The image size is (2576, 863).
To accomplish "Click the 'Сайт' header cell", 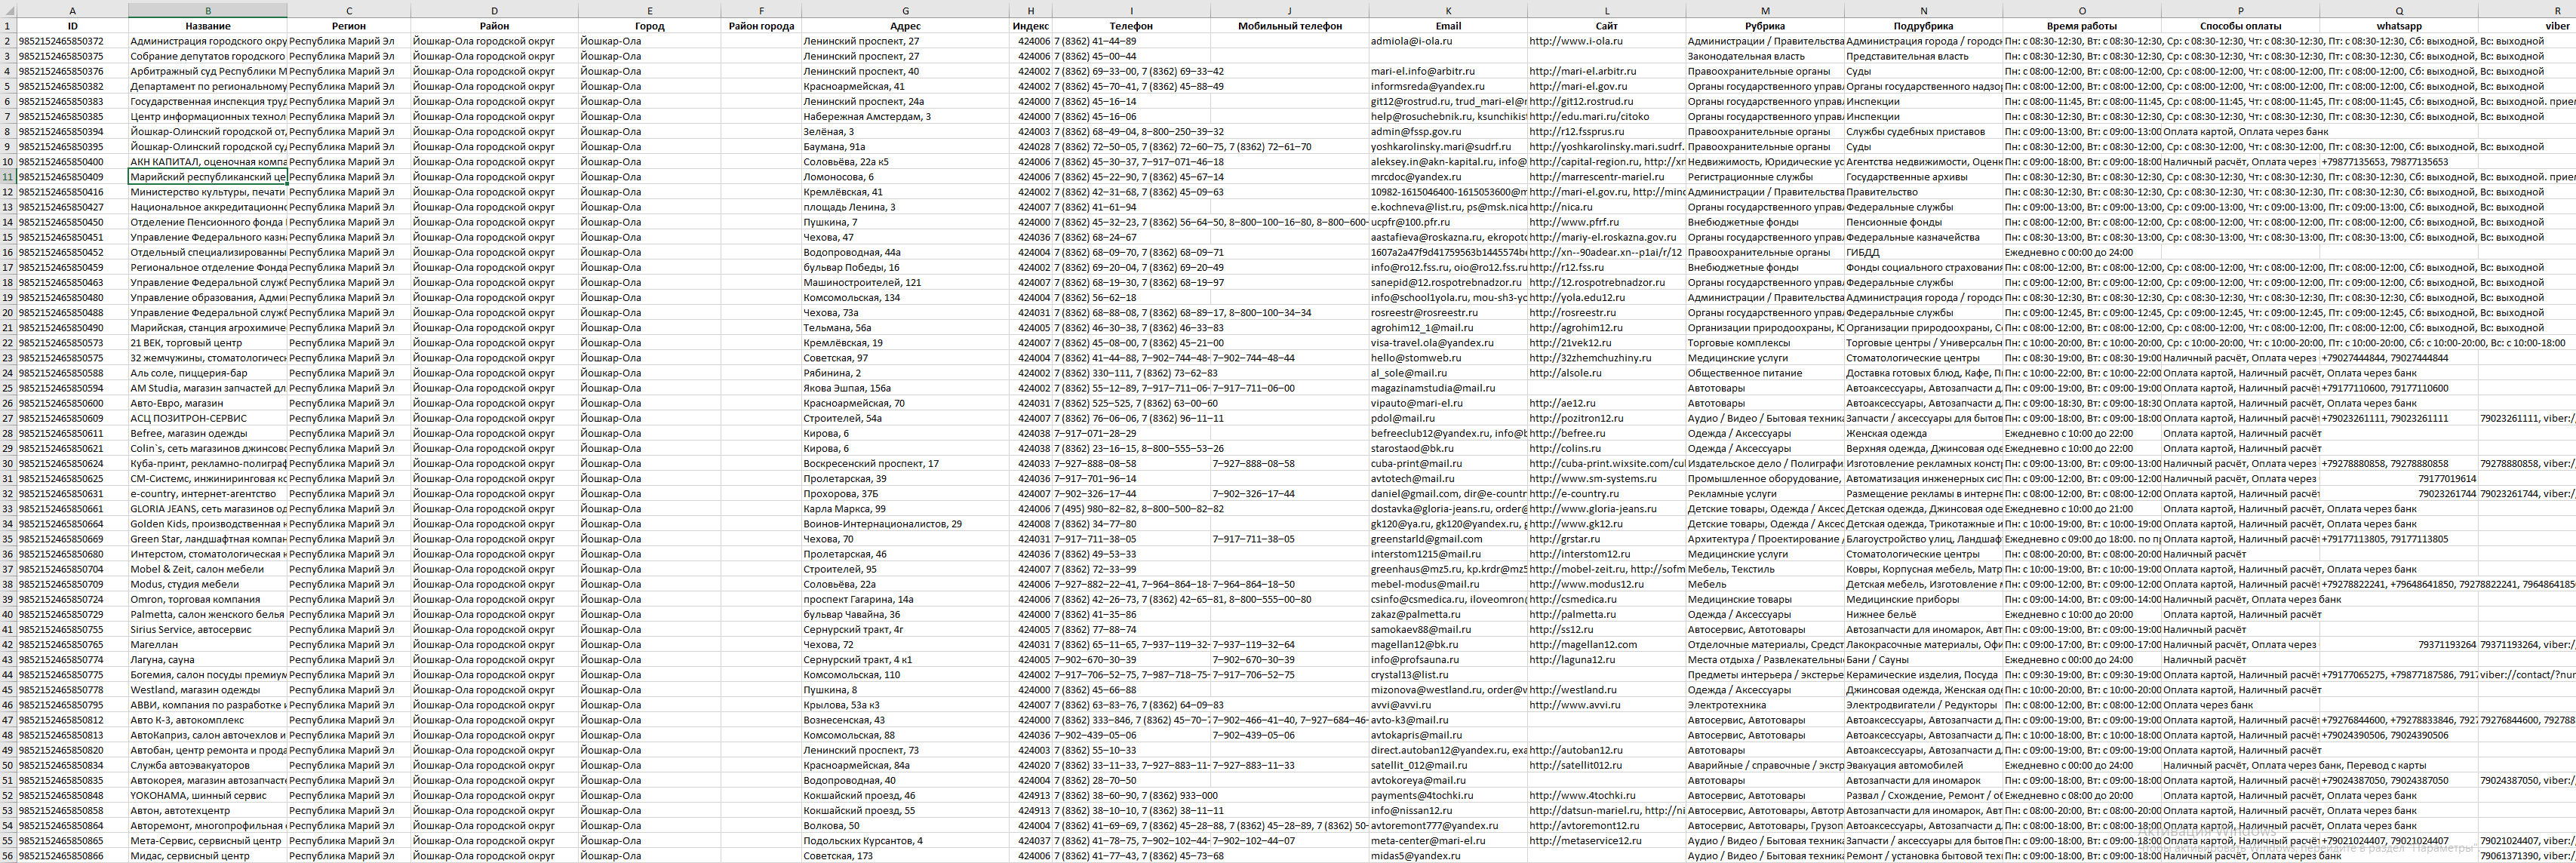I will [x=1607, y=26].
